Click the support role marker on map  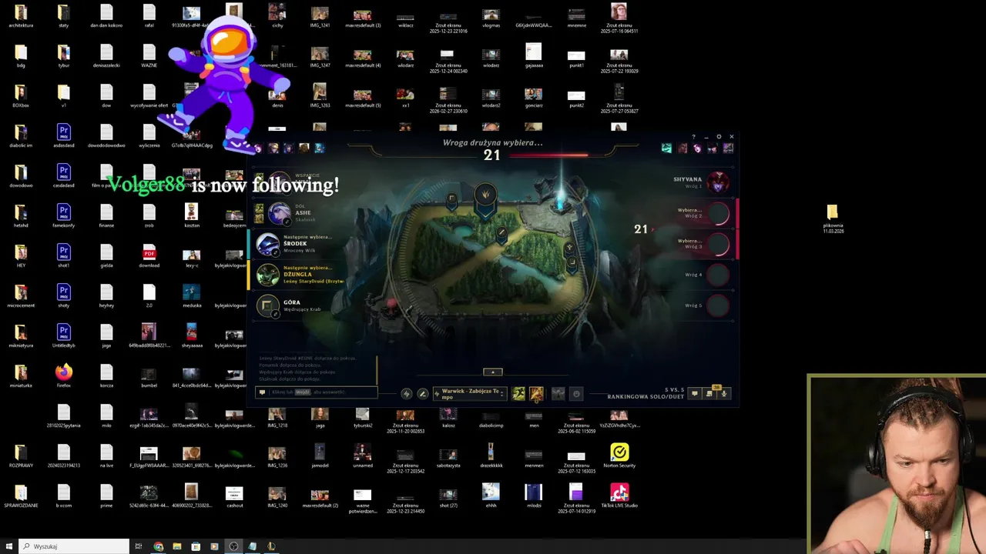569,248
